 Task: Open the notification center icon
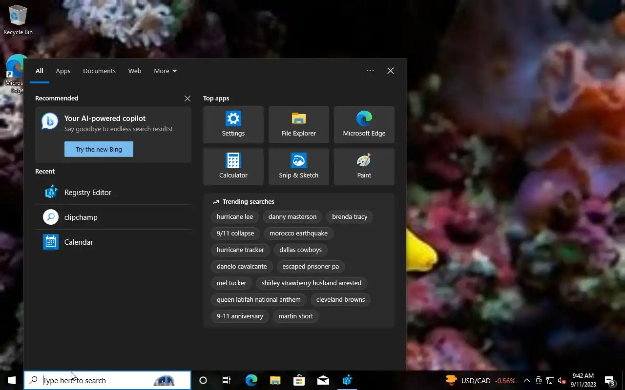tap(610, 380)
